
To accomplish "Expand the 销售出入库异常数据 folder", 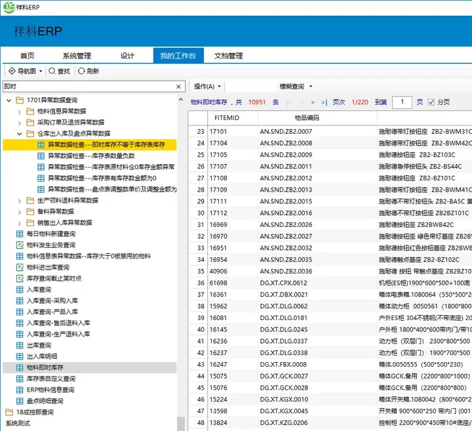I will [x=20, y=222].
